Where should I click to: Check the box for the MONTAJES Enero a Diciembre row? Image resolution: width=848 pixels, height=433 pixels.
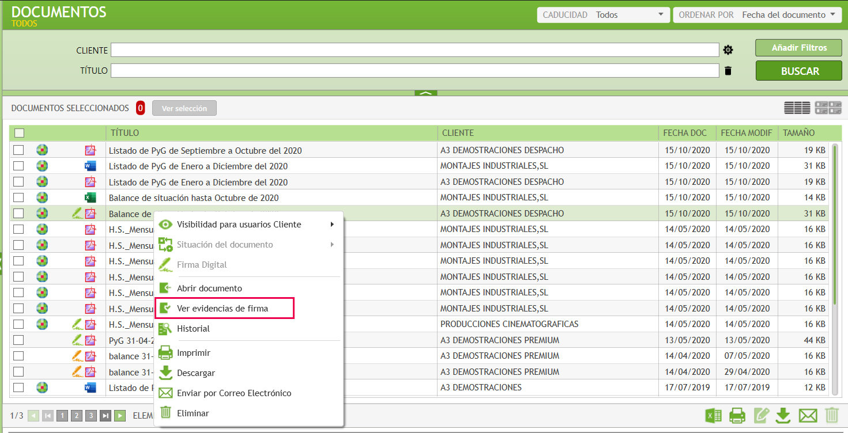[18, 166]
